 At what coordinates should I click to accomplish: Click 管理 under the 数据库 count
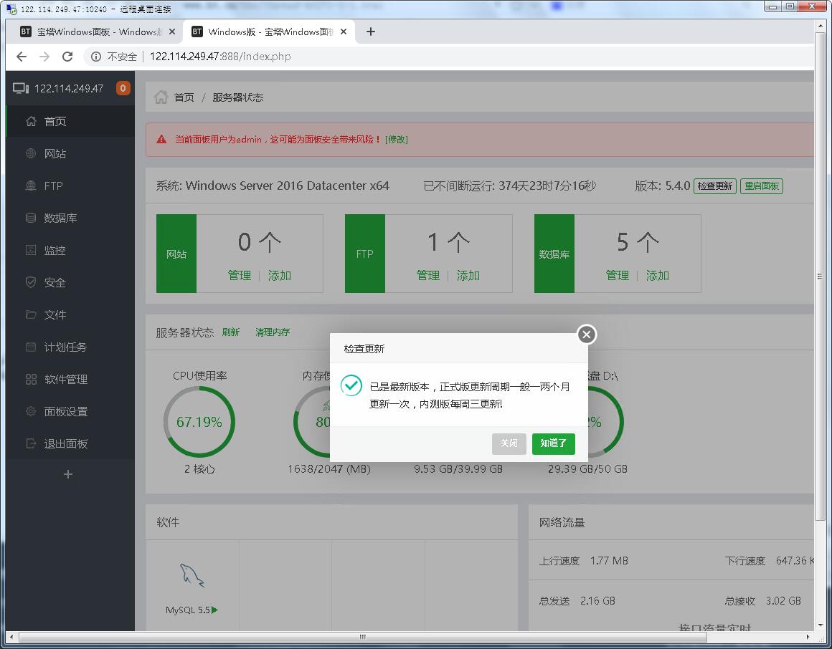tap(618, 276)
